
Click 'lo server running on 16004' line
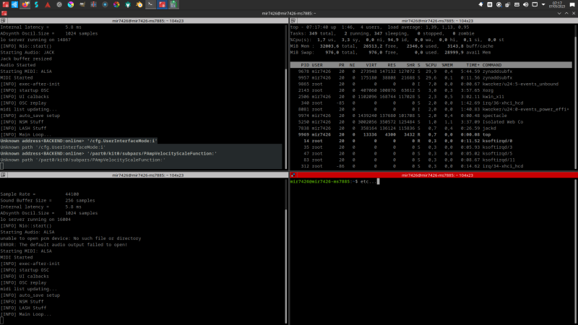(35, 220)
